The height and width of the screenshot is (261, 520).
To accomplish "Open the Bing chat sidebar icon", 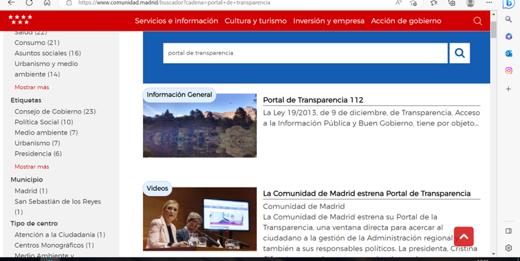I will tap(508, 4).
